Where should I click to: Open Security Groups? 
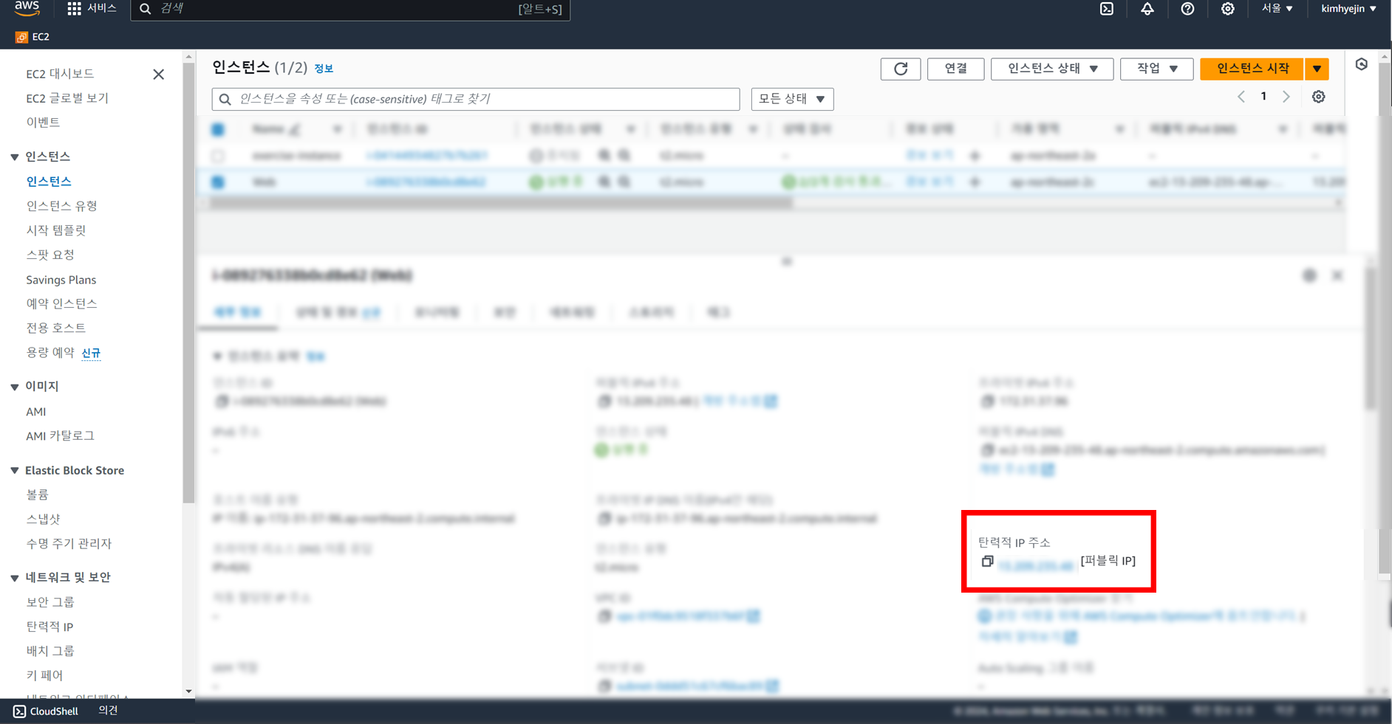tap(50, 602)
